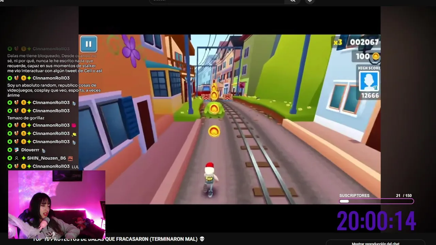Click the SHIN_Nouzen_86 chat username
Viewport: 436px width, 245px height.
pos(46,158)
